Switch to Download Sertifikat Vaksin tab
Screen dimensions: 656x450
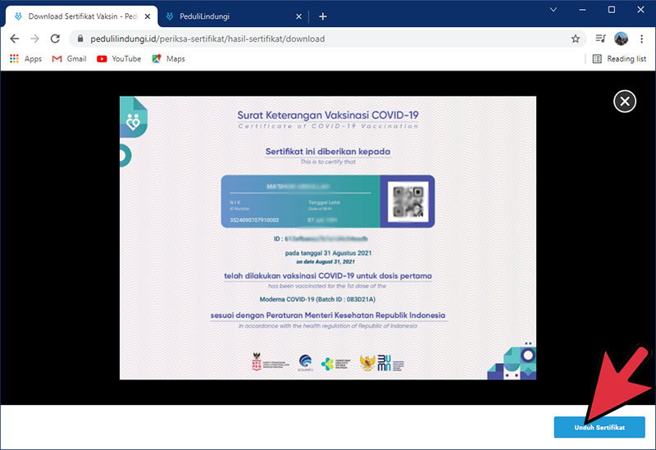[x=82, y=16]
